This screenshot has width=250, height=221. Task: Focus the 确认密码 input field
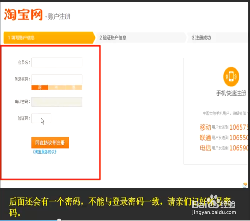(57, 102)
